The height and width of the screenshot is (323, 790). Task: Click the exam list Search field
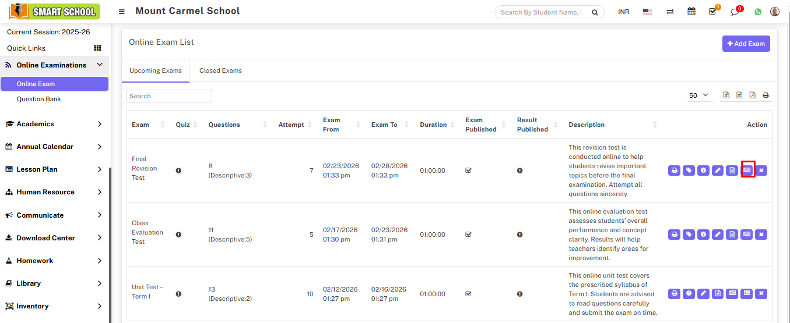tap(169, 96)
